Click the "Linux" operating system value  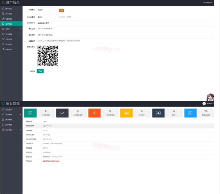click(x=45, y=122)
